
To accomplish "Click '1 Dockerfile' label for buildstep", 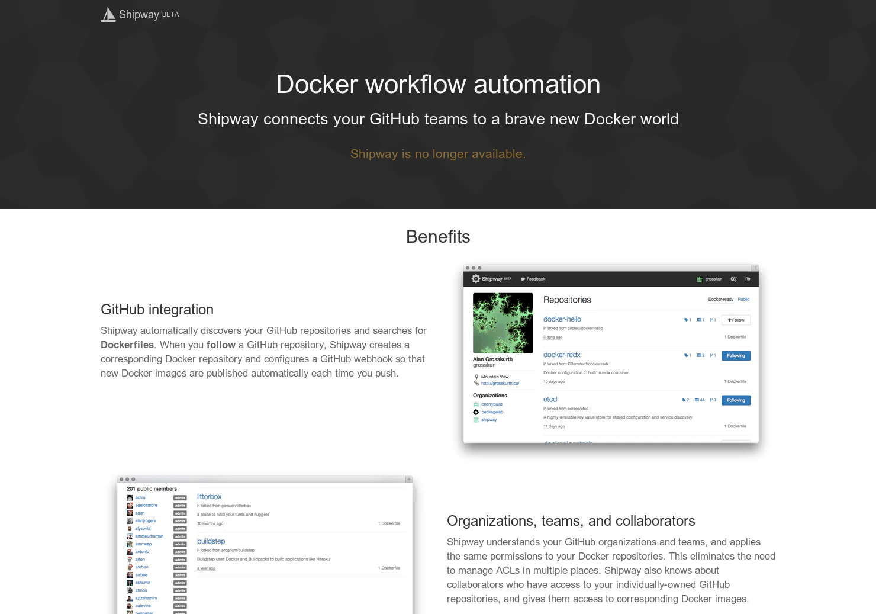I will pyautogui.click(x=389, y=568).
